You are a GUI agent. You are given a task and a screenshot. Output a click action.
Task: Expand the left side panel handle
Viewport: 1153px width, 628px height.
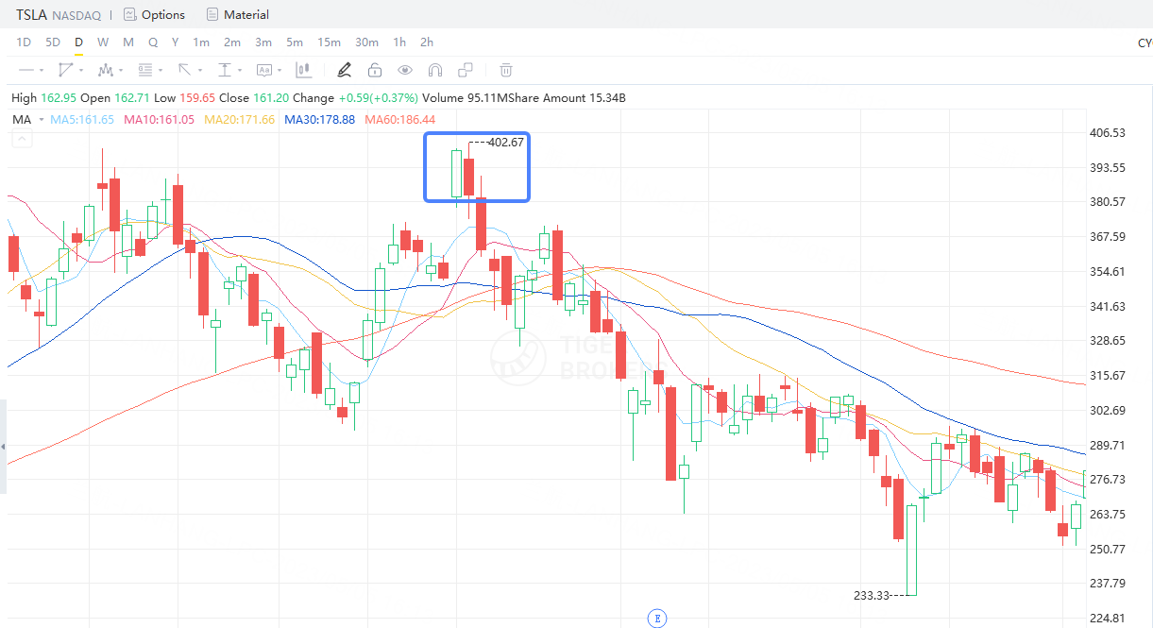pos(3,446)
